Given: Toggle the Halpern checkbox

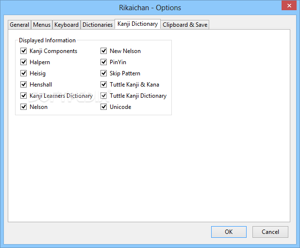Looking at the screenshot, I should point(23,62).
